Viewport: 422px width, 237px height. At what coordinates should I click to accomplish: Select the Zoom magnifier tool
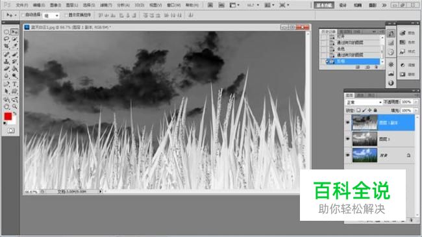pyautogui.click(x=14, y=106)
